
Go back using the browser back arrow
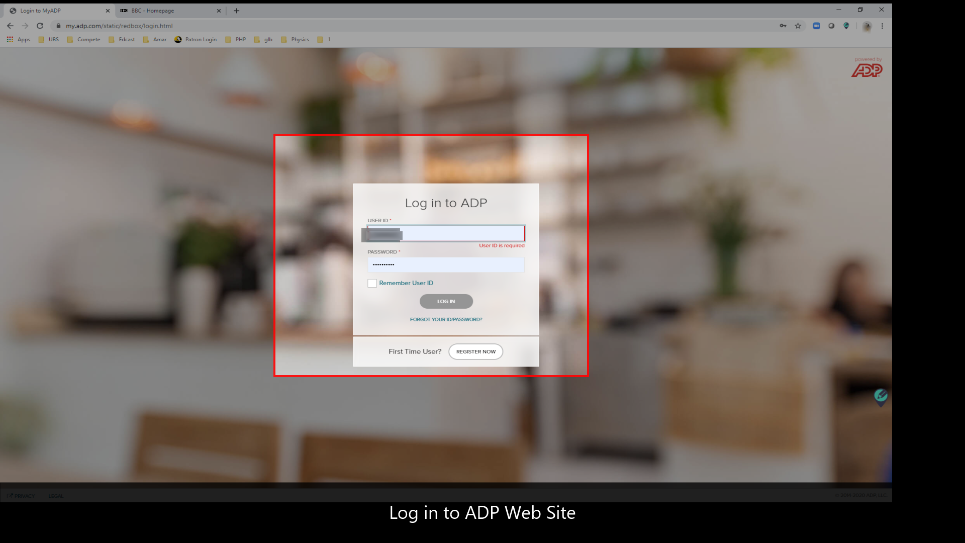coord(10,26)
